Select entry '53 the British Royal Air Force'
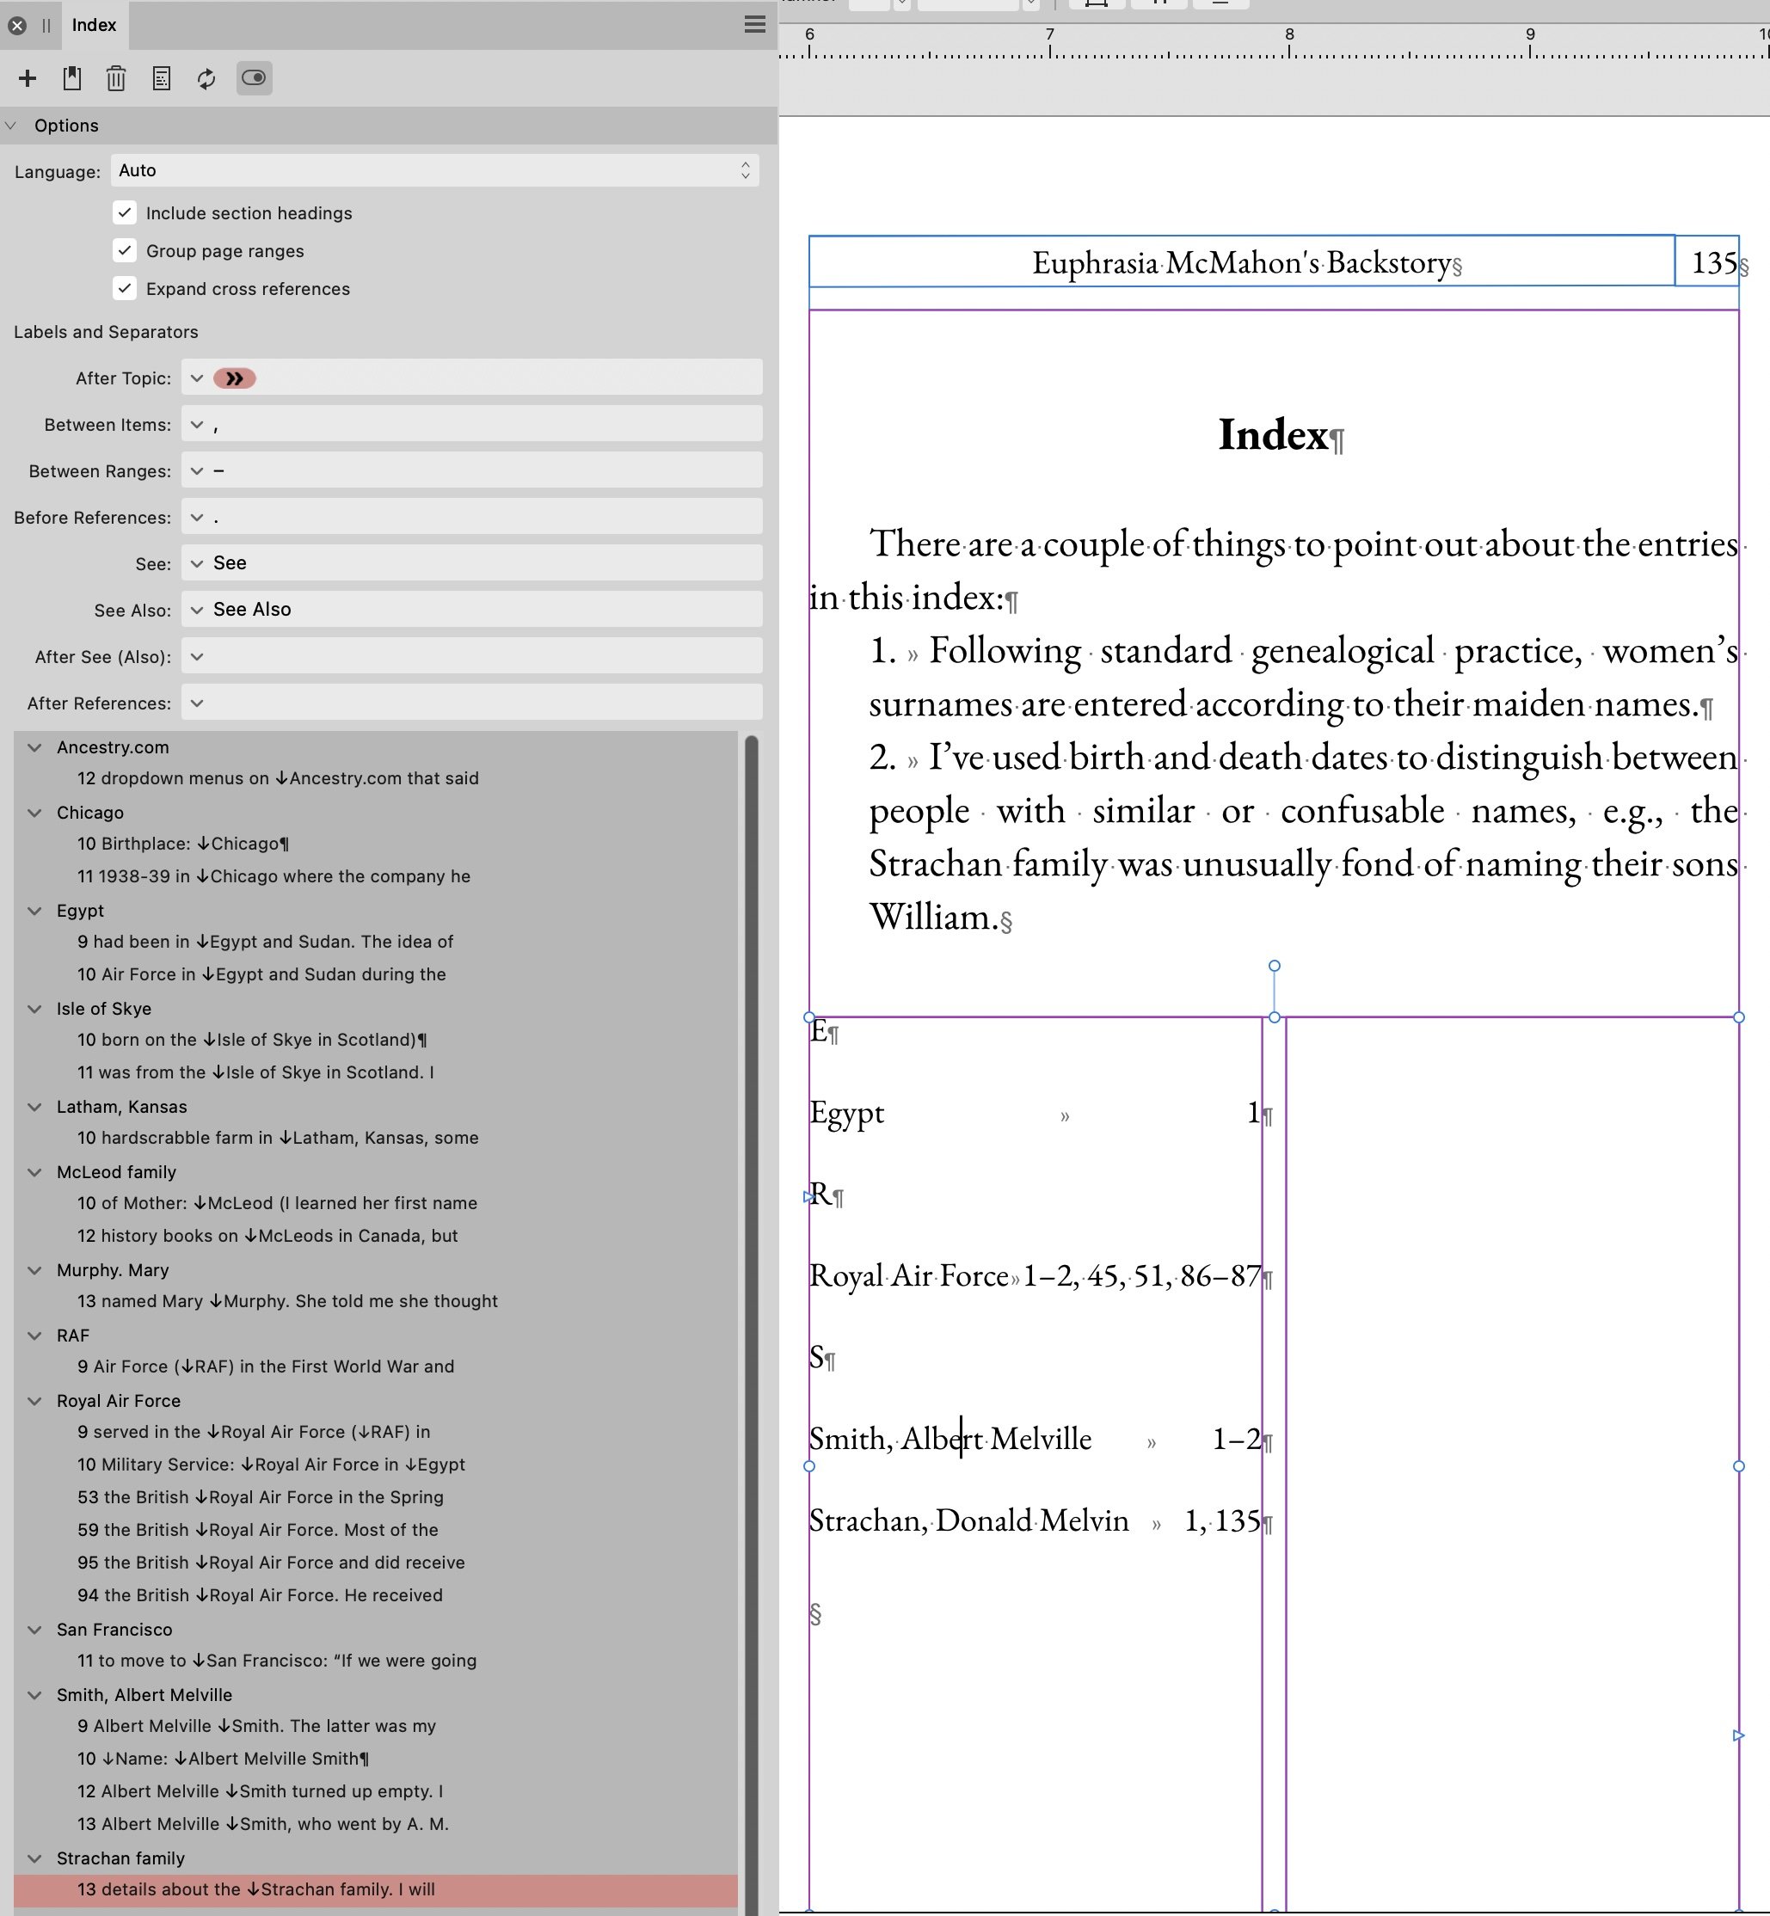Image resolution: width=1770 pixels, height=1916 pixels. click(x=376, y=1497)
